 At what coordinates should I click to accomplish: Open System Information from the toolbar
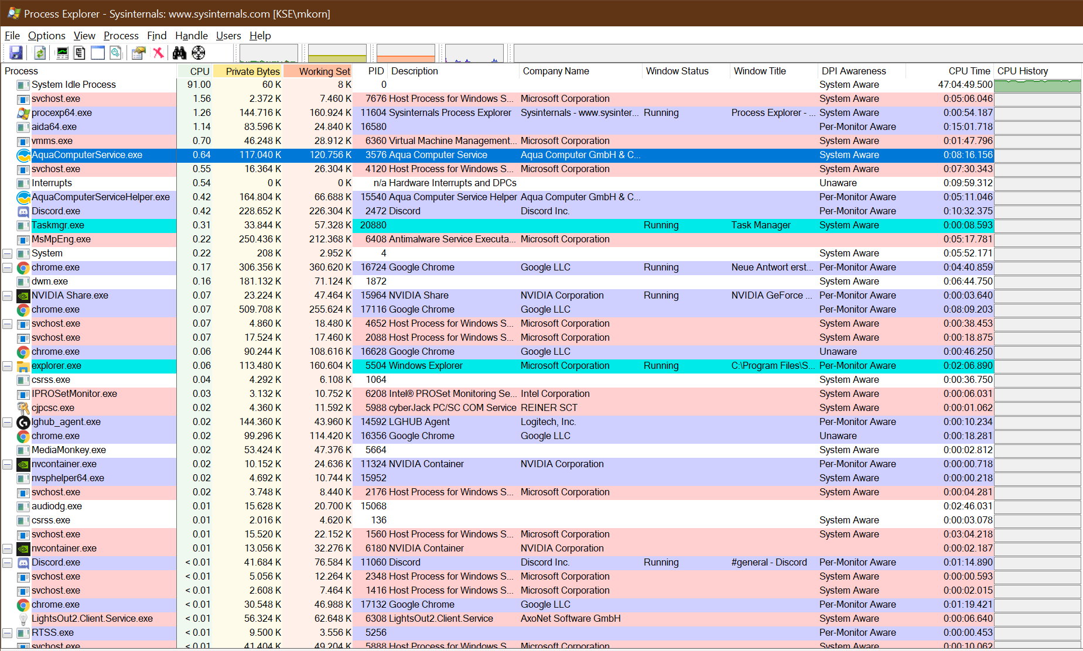tap(62, 53)
